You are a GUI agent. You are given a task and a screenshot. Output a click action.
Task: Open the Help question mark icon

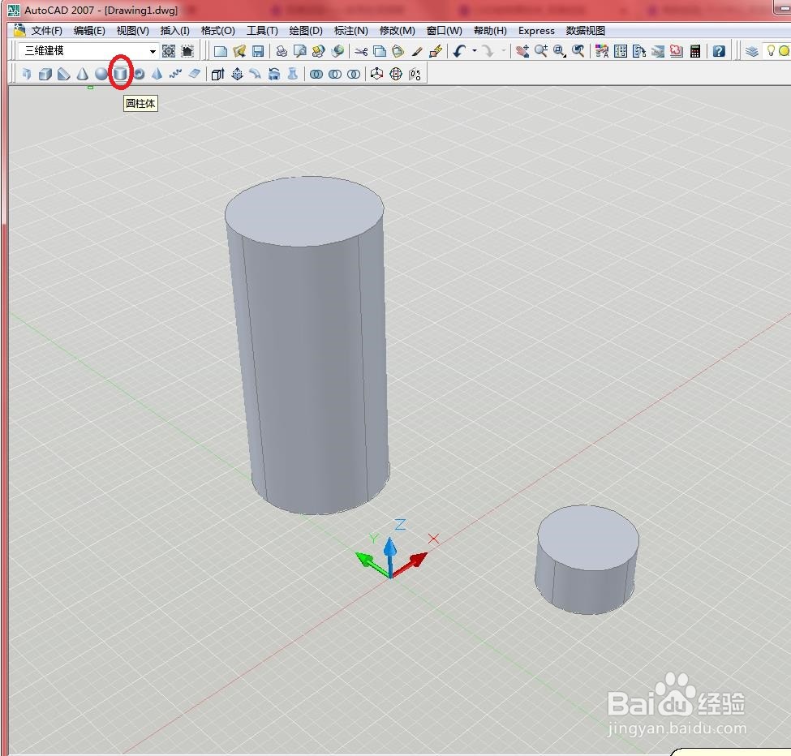click(x=719, y=51)
